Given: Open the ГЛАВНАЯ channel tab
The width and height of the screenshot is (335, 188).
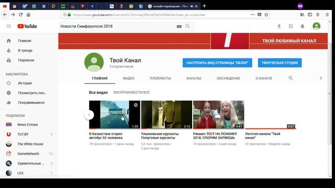Looking at the screenshot, I should 99,78.
